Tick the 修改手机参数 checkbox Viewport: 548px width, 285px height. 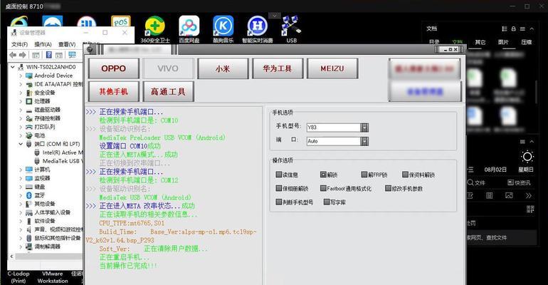click(x=388, y=188)
